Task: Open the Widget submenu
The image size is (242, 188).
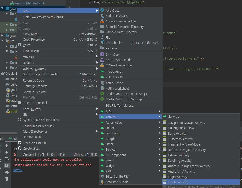Action: (x=131, y=166)
